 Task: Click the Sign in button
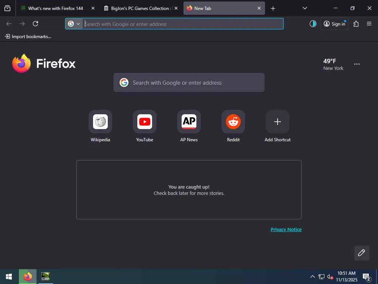tap(334, 24)
